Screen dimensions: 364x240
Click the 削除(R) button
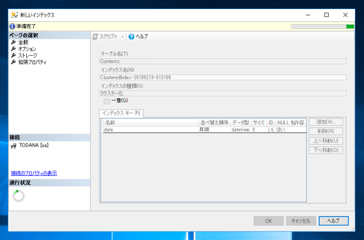(326, 131)
